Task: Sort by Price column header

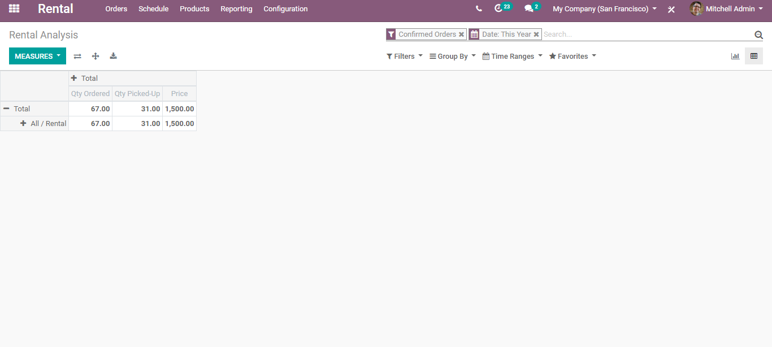Action: click(x=180, y=94)
